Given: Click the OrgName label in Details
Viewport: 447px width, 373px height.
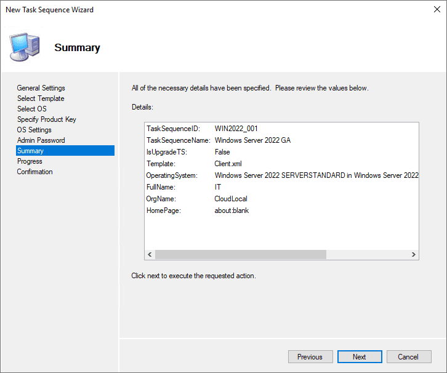Looking at the screenshot, I should click(x=161, y=199).
